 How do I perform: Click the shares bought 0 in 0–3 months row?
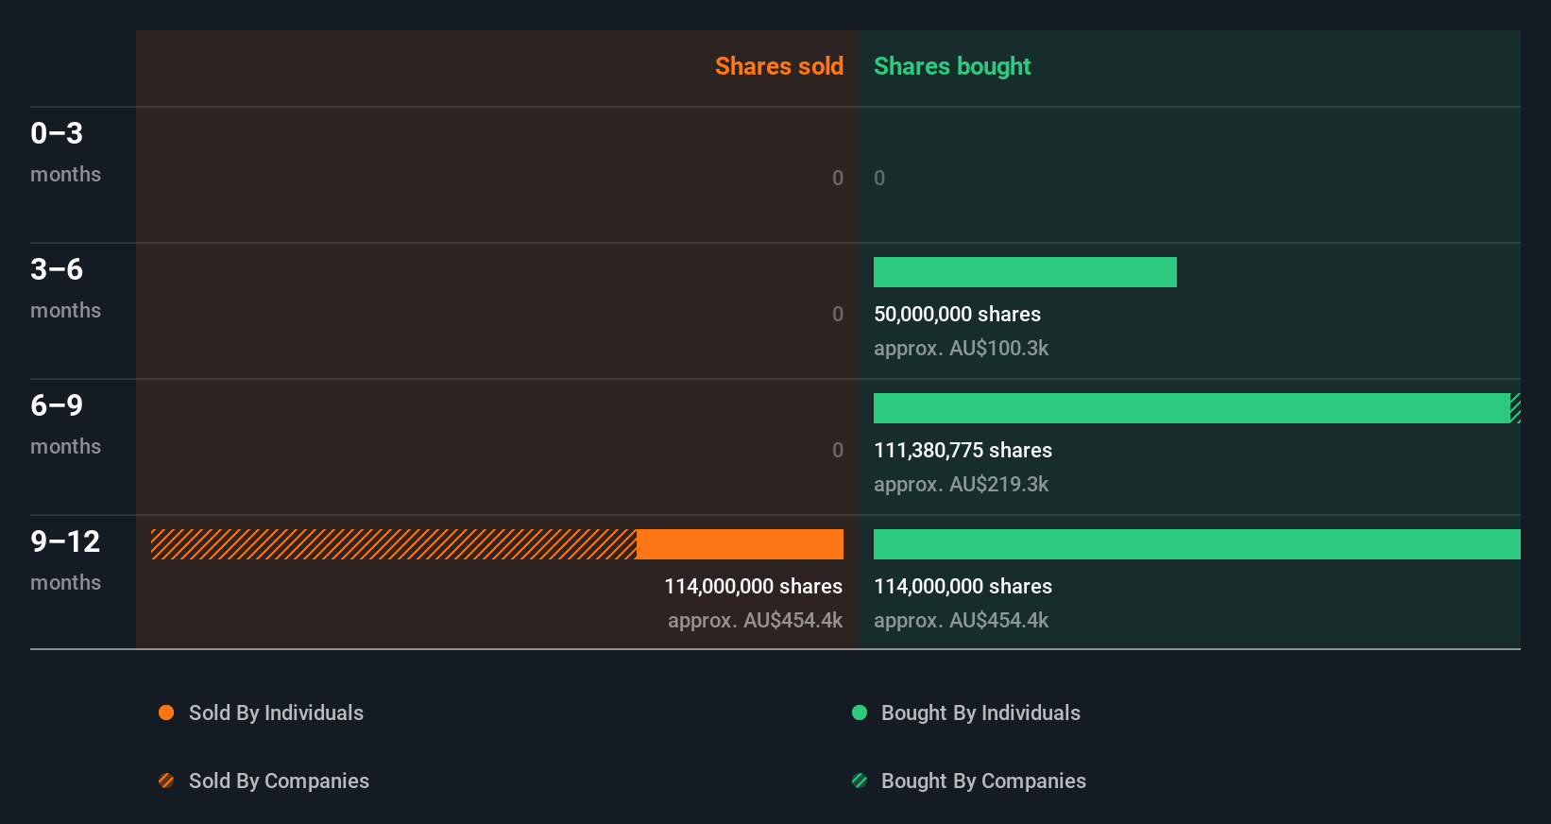879,178
